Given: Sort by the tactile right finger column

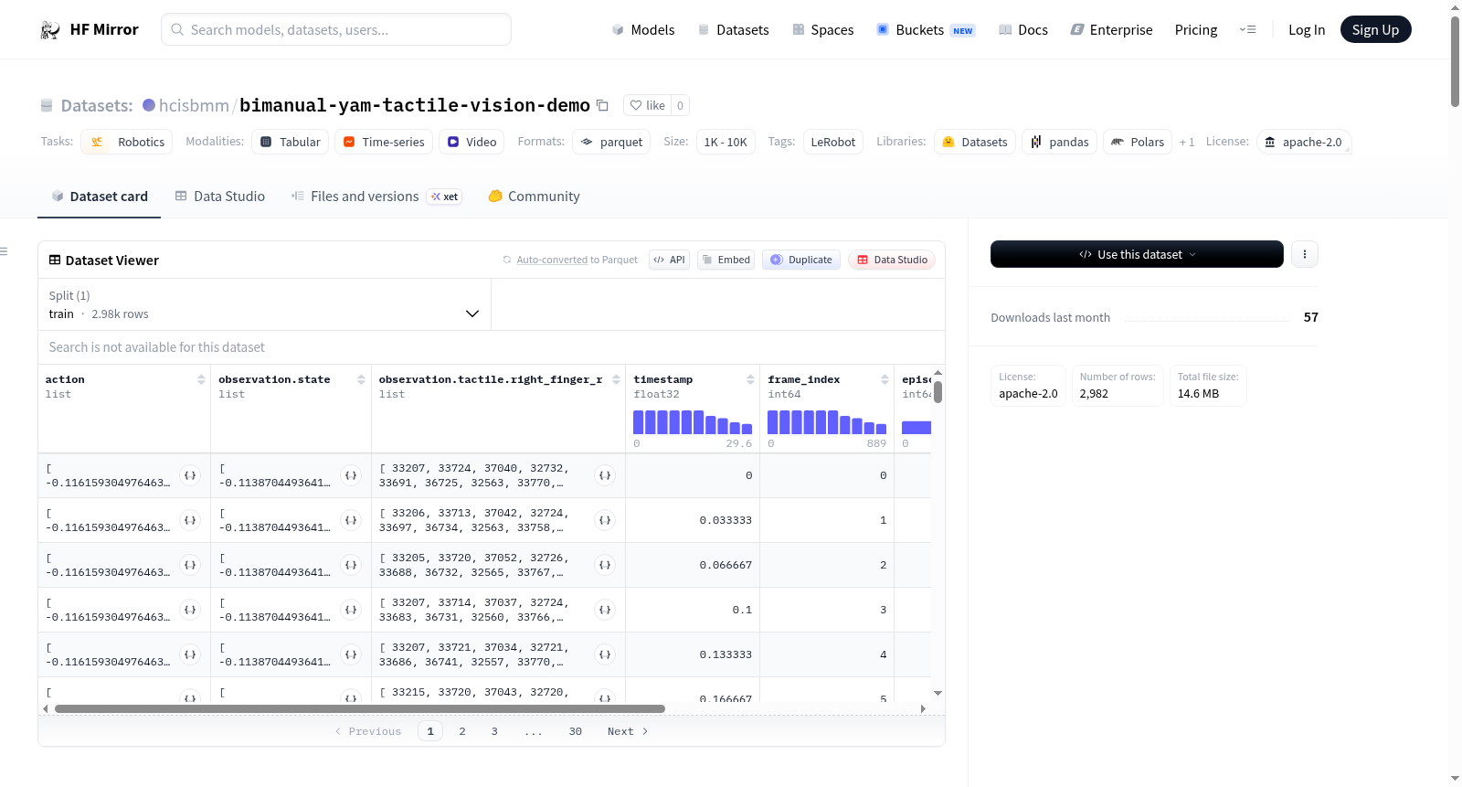Looking at the screenshot, I should [x=616, y=379].
